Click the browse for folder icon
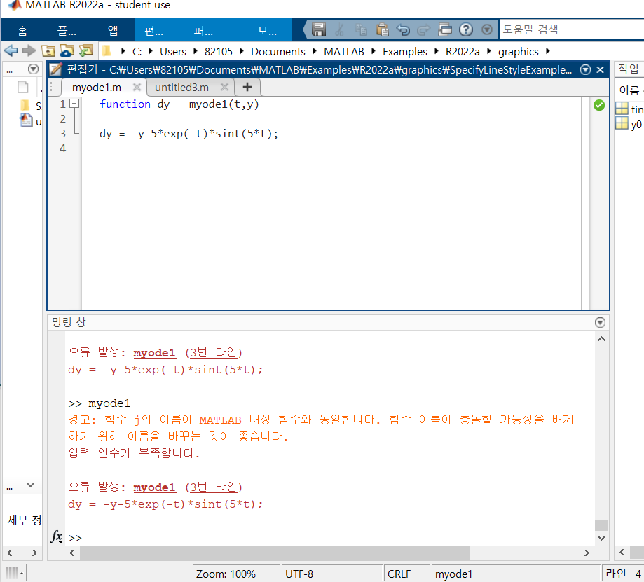Viewport: 644px width, 582px height. click(67, 51)
